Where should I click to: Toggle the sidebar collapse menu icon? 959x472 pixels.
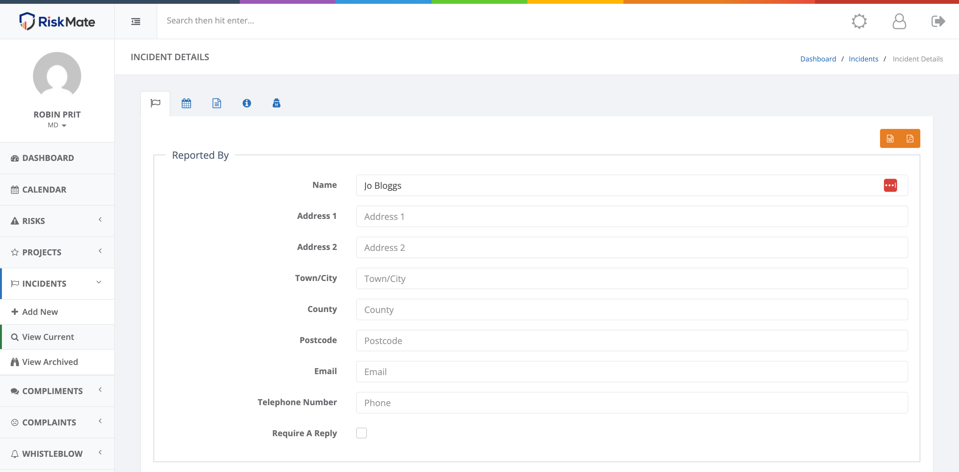[x=136, y=22]
